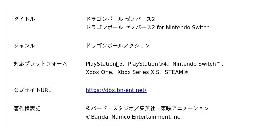
Task: Click the ©Bandai Namco Entertainment Inc. line
Action: 133,117
